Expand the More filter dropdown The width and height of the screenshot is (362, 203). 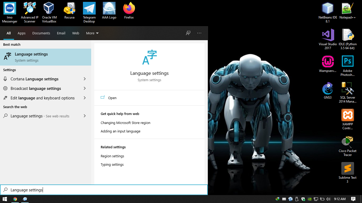pyautogui.click(x=92, y=33)
